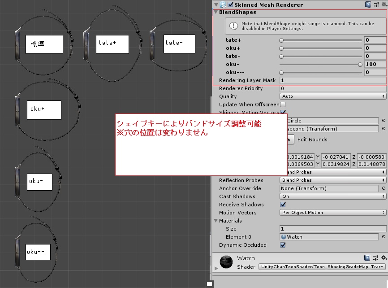
Task: Open the Motion Vectors dropdown
Action: [333, 213]
